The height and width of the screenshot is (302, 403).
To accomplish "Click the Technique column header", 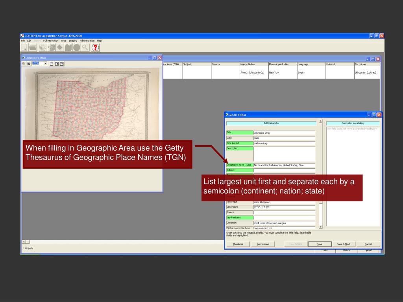I will click(x=367, y=64).
